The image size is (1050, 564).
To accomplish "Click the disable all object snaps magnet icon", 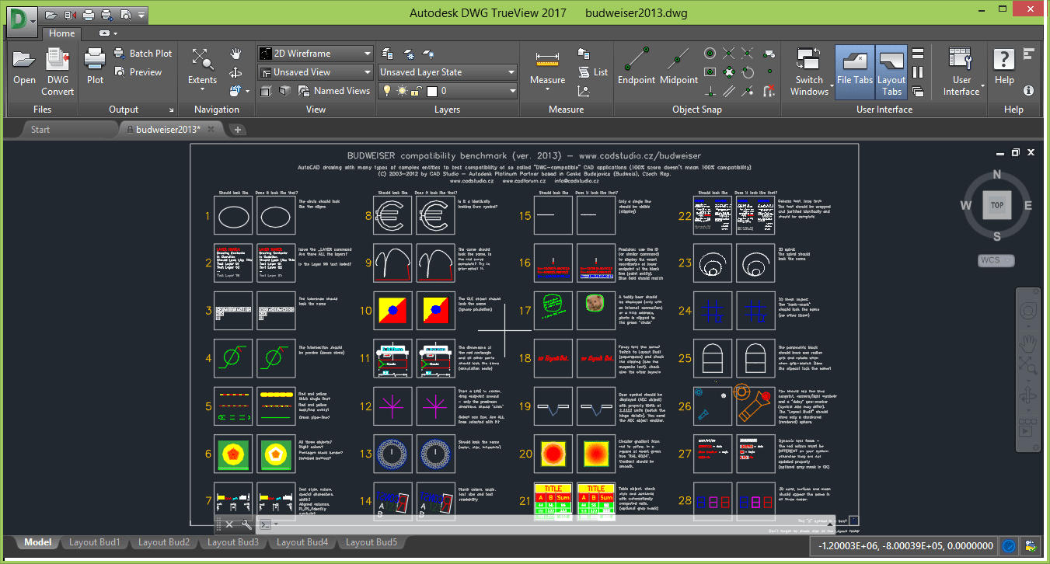I will point(769,91).
